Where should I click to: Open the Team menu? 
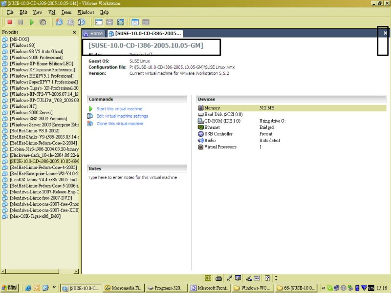point(66,12)
